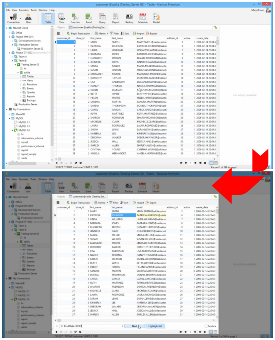Open the File menu in top window

click(x=8, y=10)
